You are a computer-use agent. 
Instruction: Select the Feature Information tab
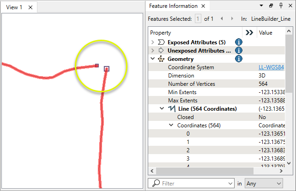click(172, 6)
